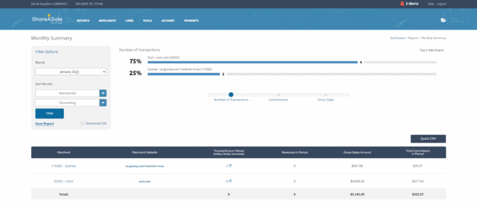Click the $517.60 commission value
The width and height of the screenshot is (477, 208).
(x=418, y=181)
